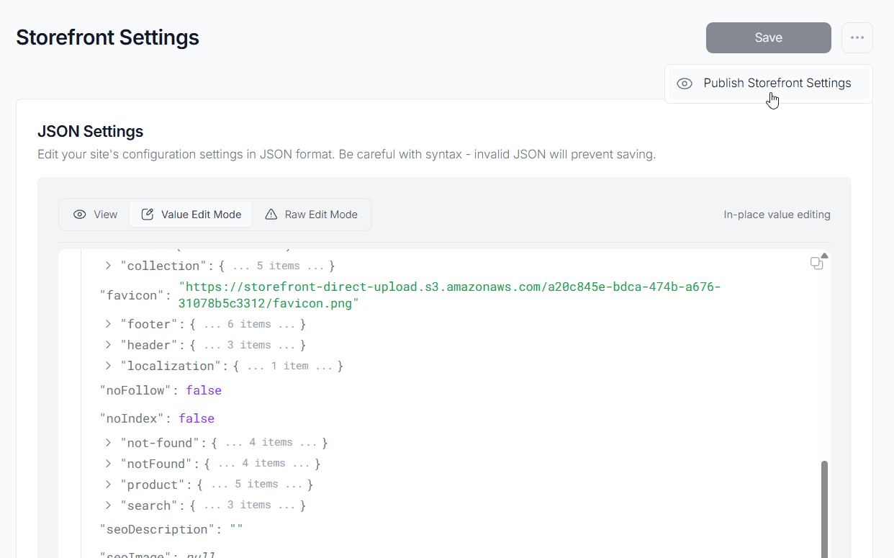Click the copy icon inside the JSON viewer
This screenshot has height=558, width=894.
coord(816,263)
